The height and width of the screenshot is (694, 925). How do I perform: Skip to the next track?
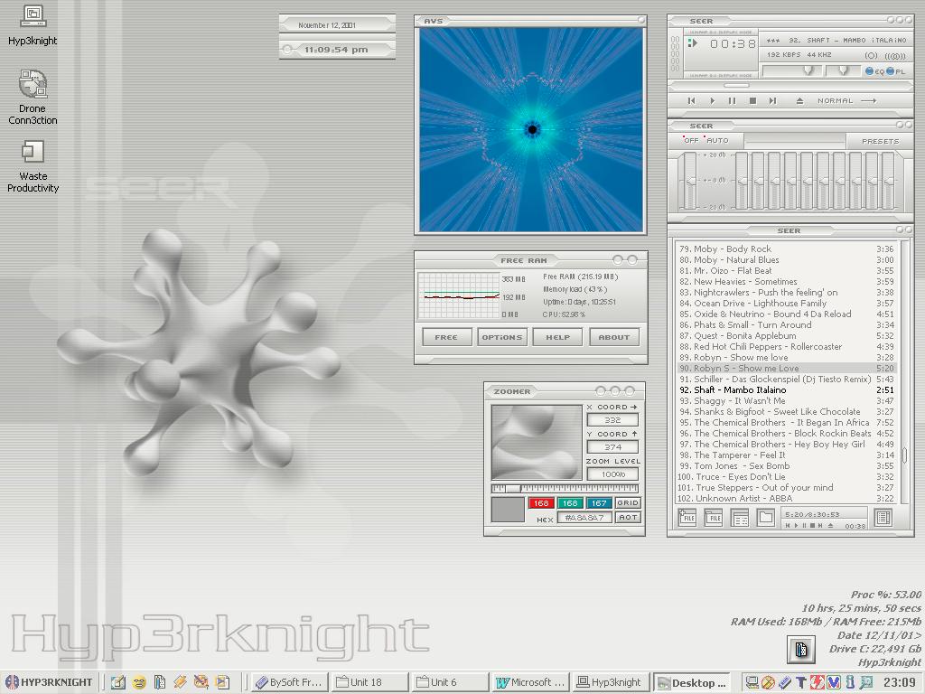[772, 101]
